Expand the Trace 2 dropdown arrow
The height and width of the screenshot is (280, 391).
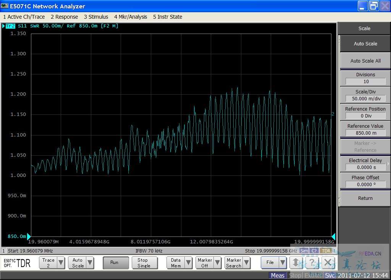coord(61,263)
